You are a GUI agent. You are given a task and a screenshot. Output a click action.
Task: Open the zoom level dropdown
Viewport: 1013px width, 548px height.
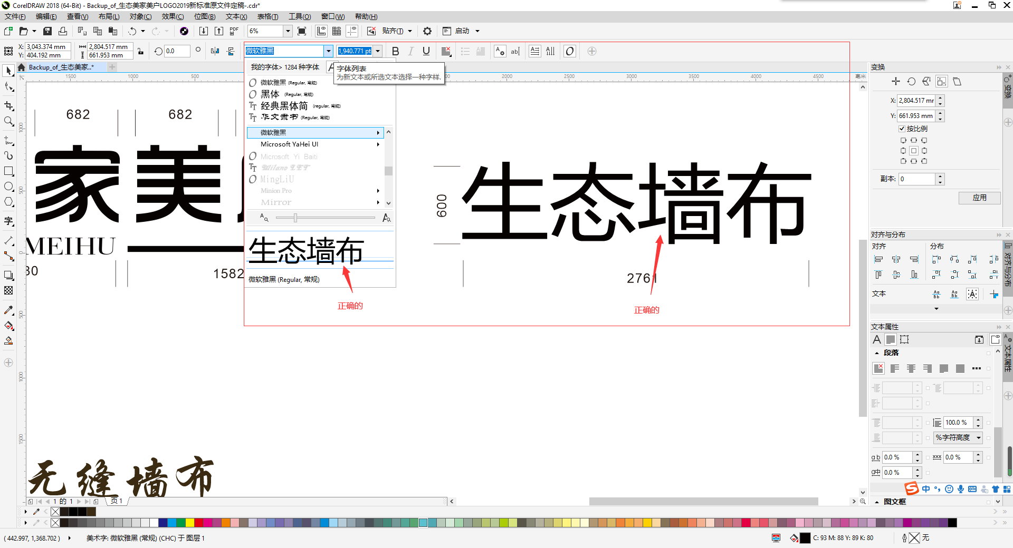[x=288, y=31]
